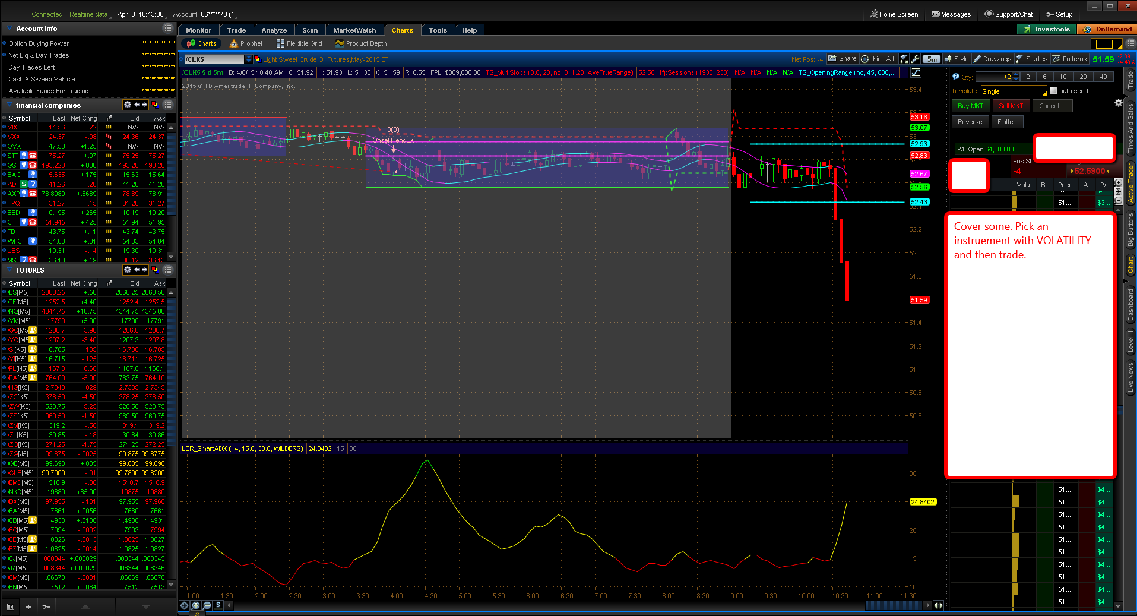The height and width of the screenshot is (616, 1137).
Task: Switch to the Scan tab
Action: (310, 30)
